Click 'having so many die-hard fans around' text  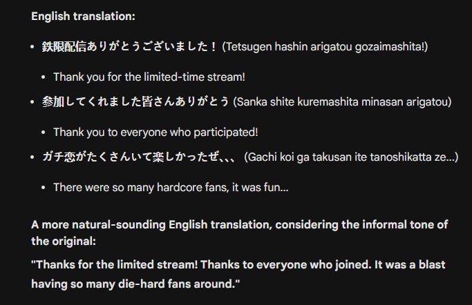tap(135, 284)
